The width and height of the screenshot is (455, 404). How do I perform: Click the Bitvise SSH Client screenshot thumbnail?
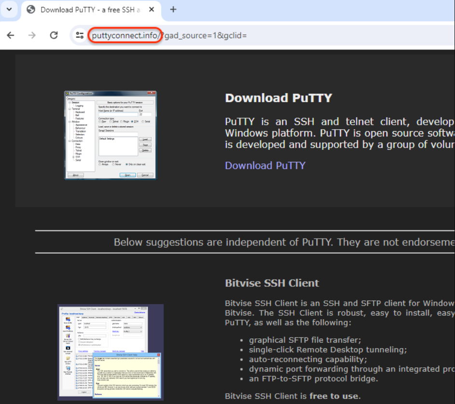[x=111, y=352]
